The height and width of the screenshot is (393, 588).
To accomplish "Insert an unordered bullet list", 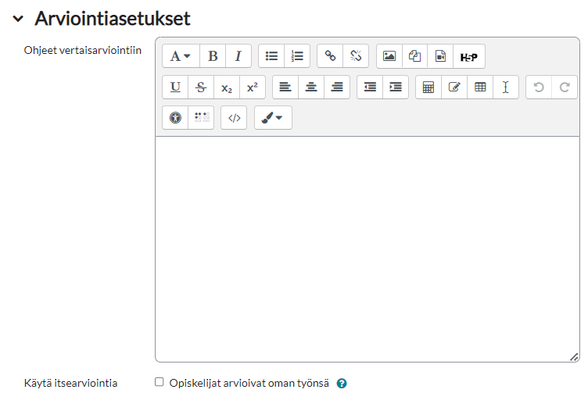I will coord(271,56).
